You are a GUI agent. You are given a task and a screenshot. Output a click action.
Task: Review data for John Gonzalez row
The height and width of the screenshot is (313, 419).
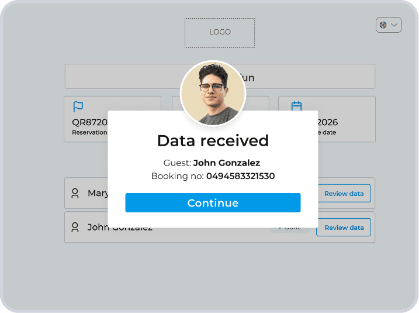tap(344, 228)
